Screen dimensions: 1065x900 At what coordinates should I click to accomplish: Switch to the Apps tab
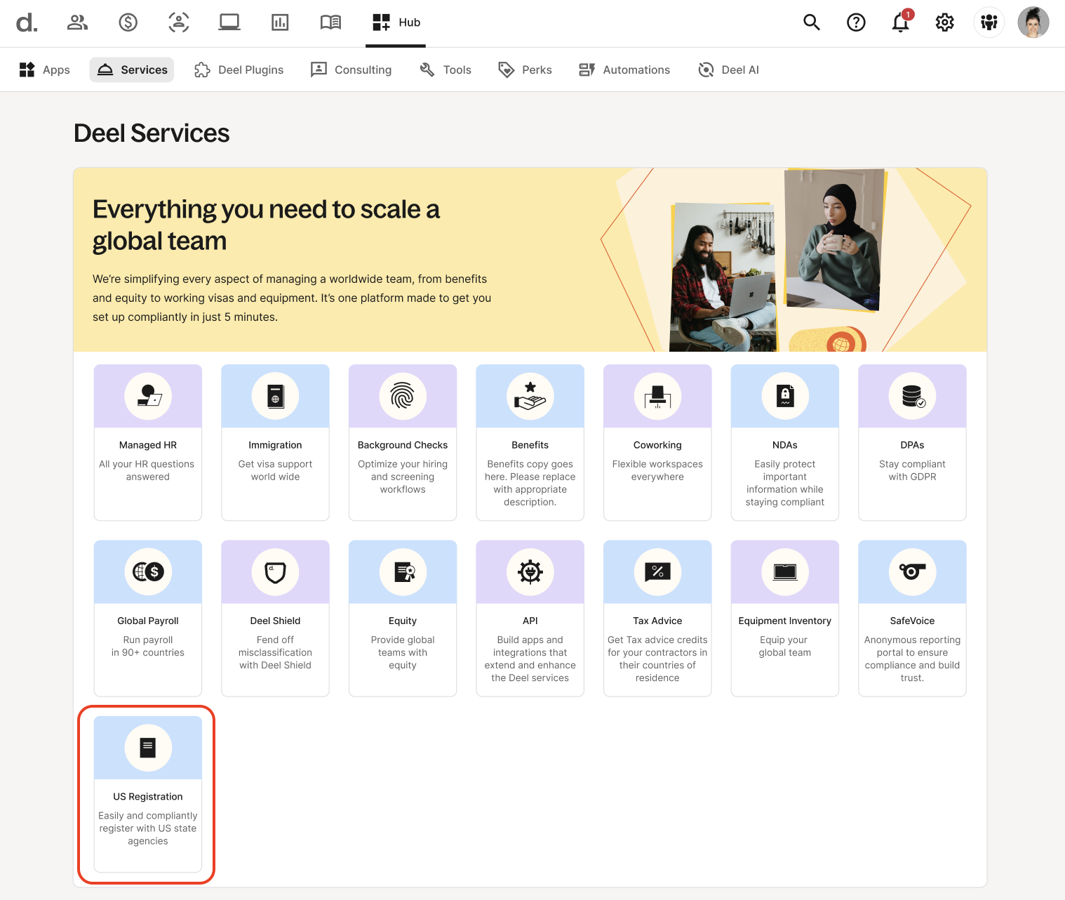click(x=45, y=70)
